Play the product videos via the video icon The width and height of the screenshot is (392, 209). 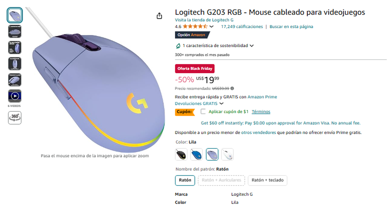(x=14, y=96)
